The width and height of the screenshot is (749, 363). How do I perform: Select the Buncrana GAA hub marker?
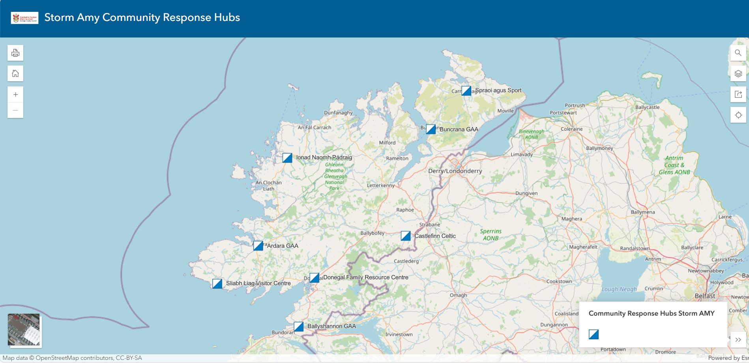tap(431, 129)
